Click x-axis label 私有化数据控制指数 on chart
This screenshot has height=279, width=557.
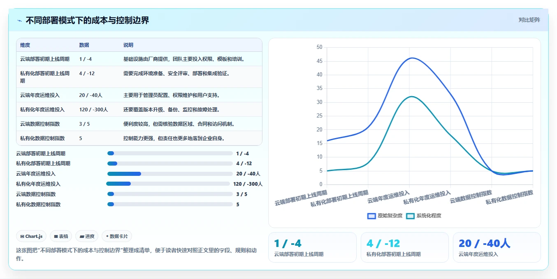510,197
